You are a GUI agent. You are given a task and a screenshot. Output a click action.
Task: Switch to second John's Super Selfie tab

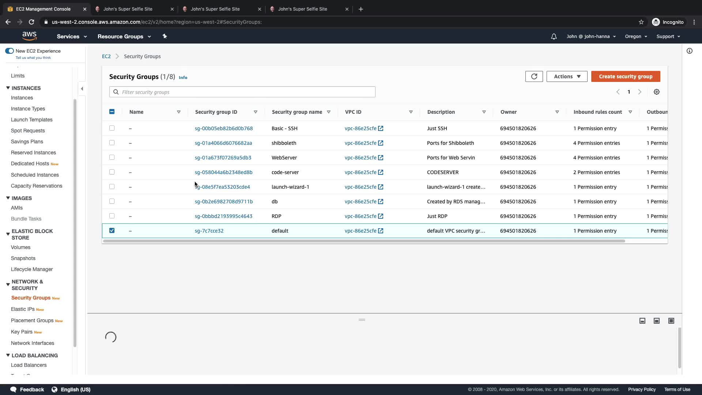click(x=215, y=9)
